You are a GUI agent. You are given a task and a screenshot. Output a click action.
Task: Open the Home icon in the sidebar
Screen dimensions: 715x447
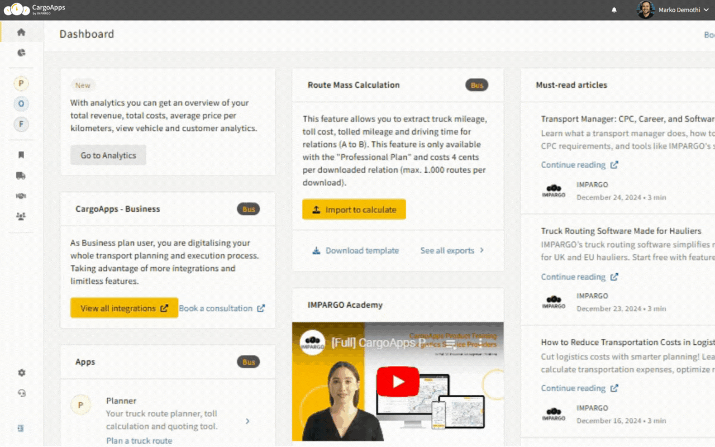(21, 32)
